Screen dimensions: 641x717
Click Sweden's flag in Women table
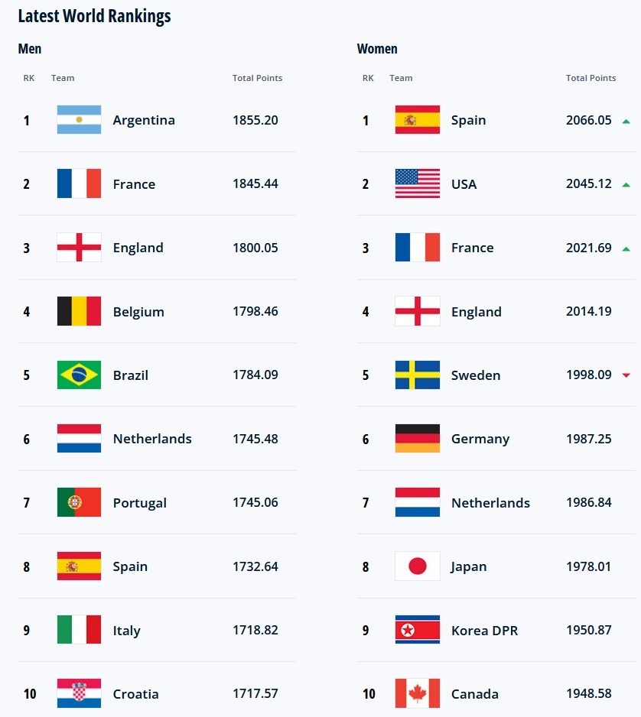(417, 375)
